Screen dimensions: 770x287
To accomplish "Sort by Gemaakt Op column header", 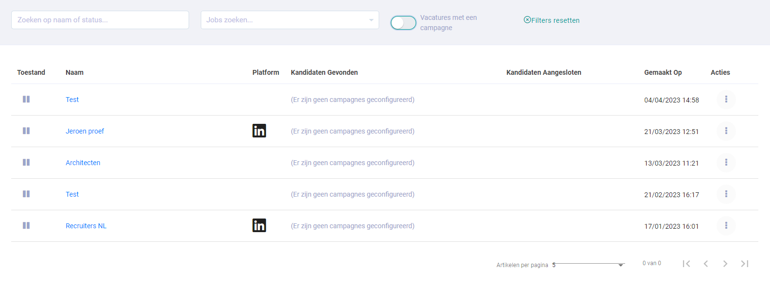I will pyautogui.click(x=663, y=72).
